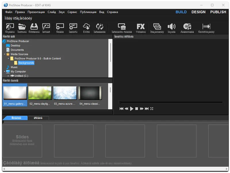Select ProShow Producer root in folder tree

[16, 41]
